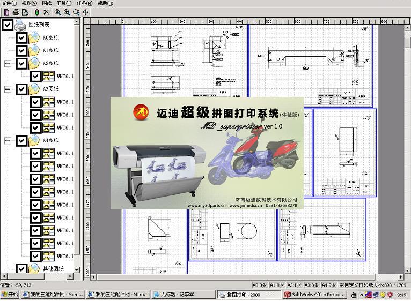Uncheck the A2图纸 checkbox
The image size is (411, 301).
(x=21, y=63)
